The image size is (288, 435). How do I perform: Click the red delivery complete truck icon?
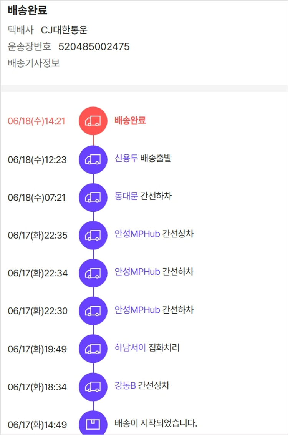[x=93, y=121]
